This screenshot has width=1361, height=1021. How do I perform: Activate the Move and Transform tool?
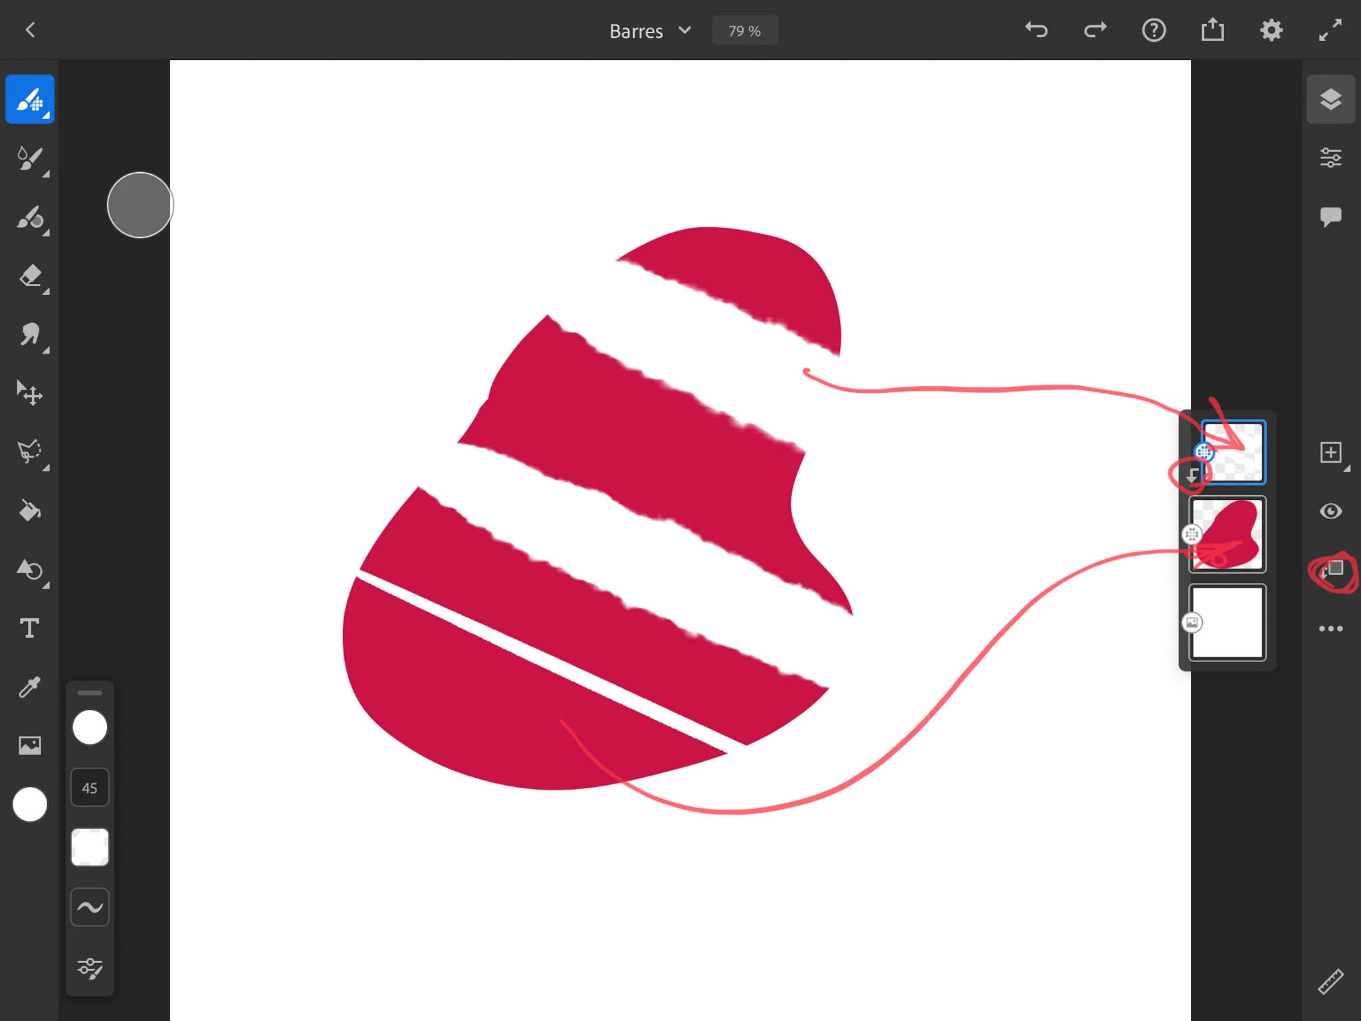tap(30, 394)
